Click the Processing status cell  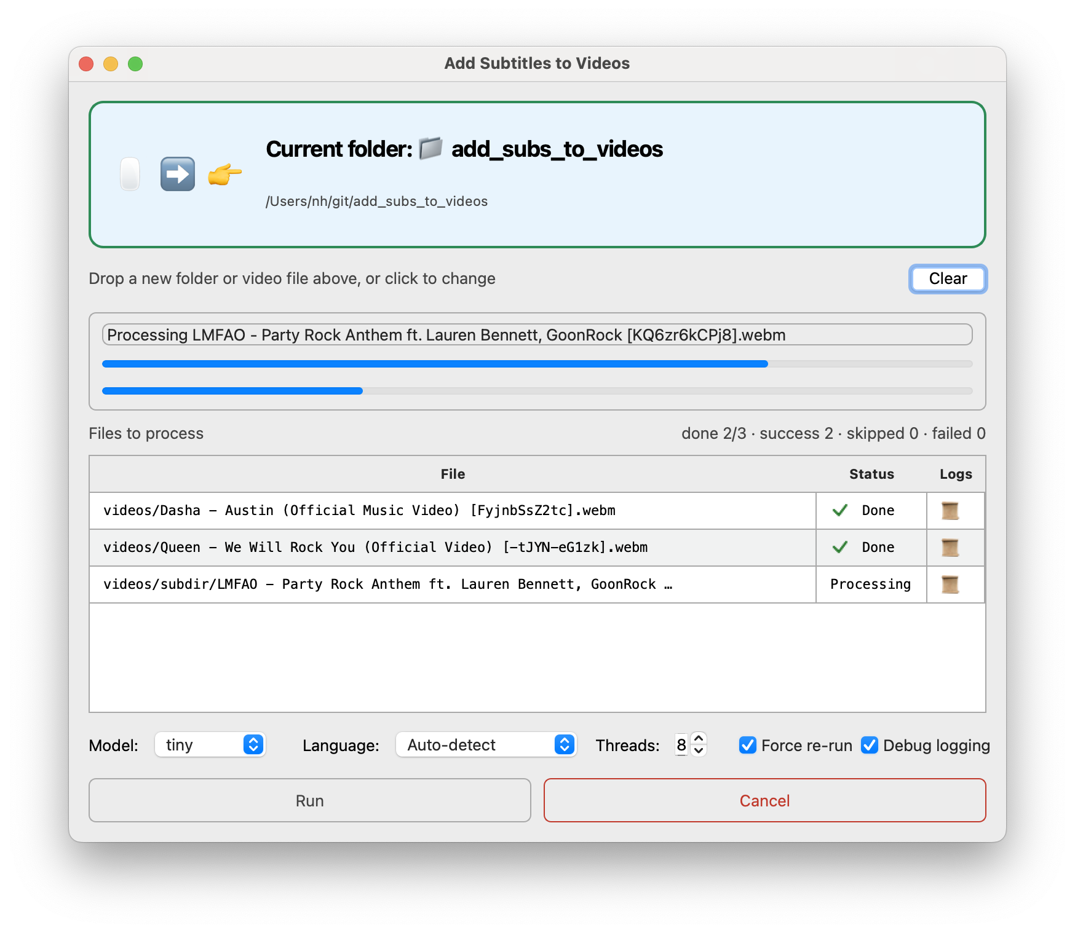871,585
